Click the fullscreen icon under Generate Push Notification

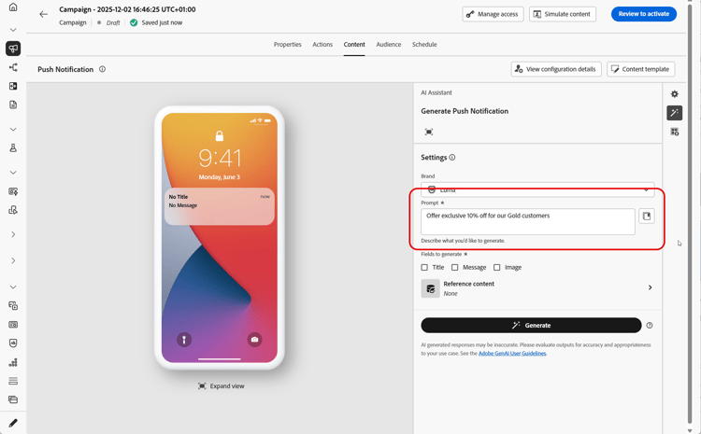[429, 132]
